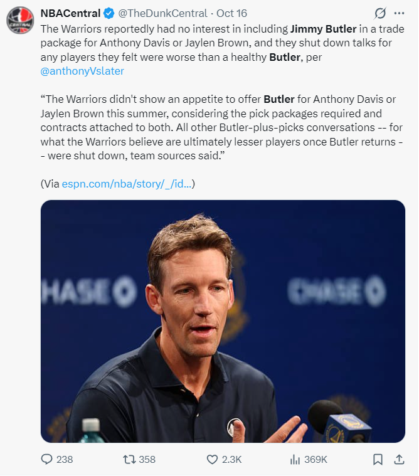This screenshot has height=476, width=419.
Task: Open the NBACentral profile avatar
Action: coord(20,20)
